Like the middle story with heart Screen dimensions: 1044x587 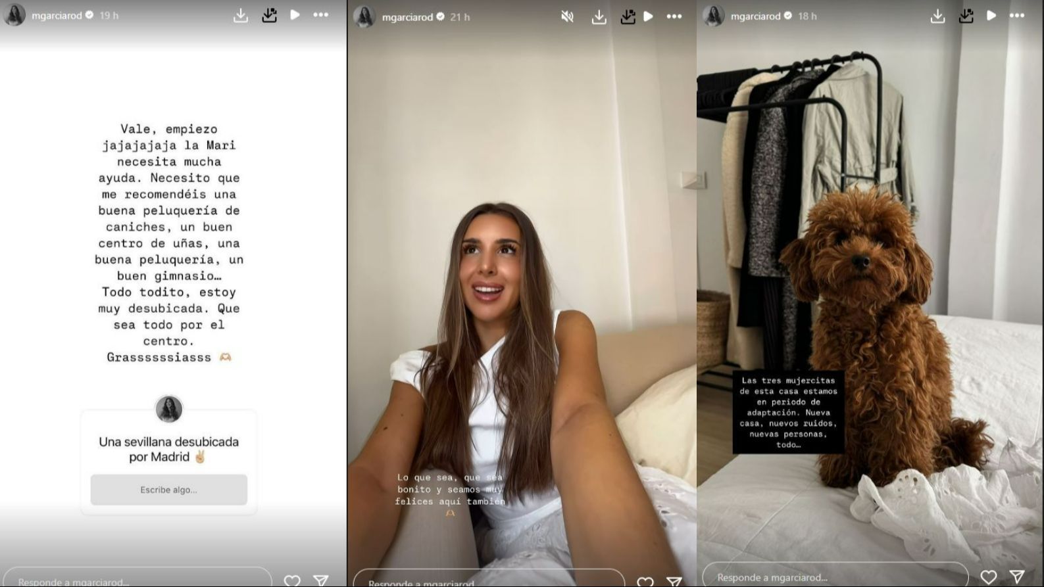click(645, 582)
